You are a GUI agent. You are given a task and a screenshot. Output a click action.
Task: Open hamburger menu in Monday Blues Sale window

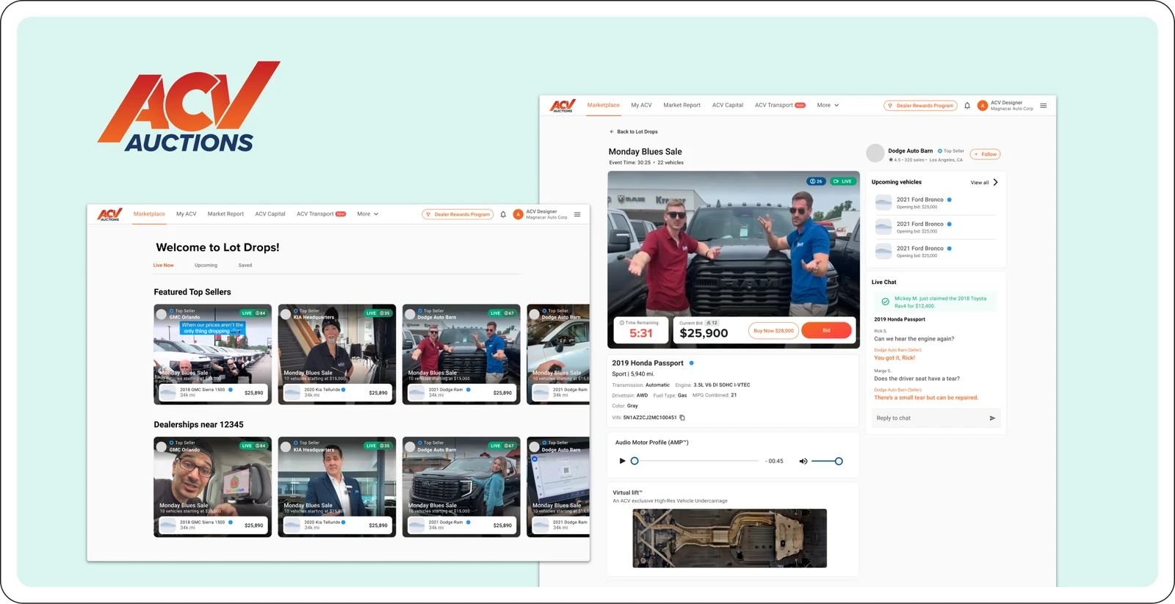pos(1044,106)
